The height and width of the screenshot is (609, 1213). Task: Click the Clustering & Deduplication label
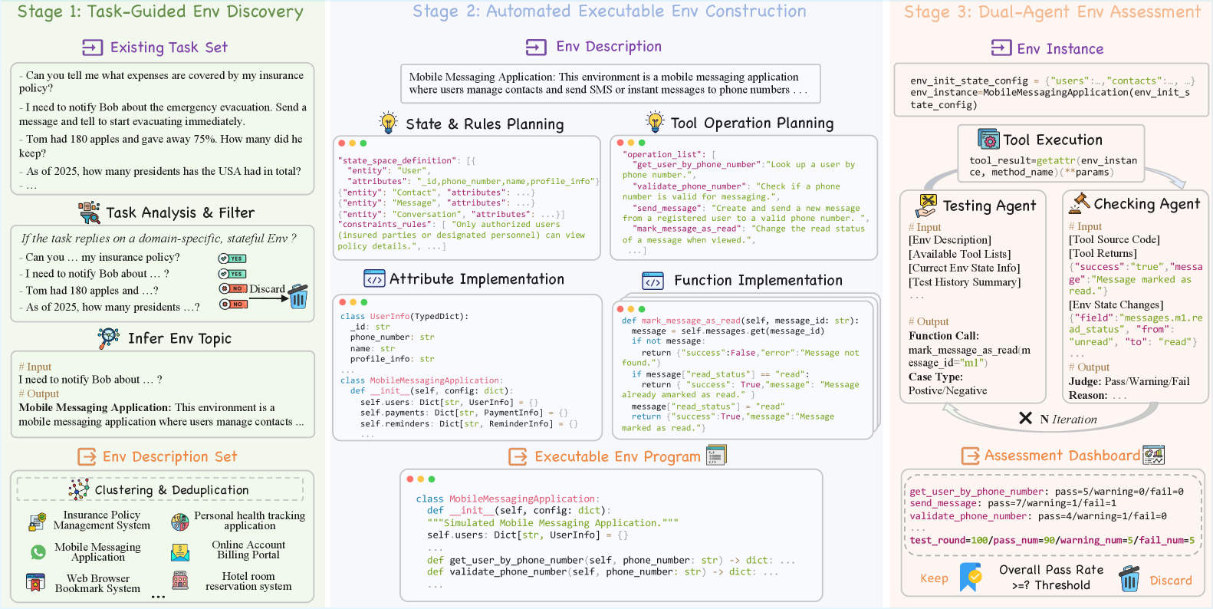[172, 490]
